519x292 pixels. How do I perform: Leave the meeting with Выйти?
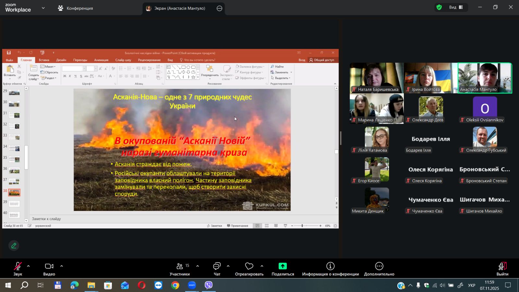click(x=502, y=269)
